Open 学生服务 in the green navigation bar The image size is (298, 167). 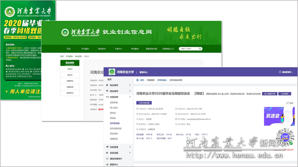click(x=85, y=49)
